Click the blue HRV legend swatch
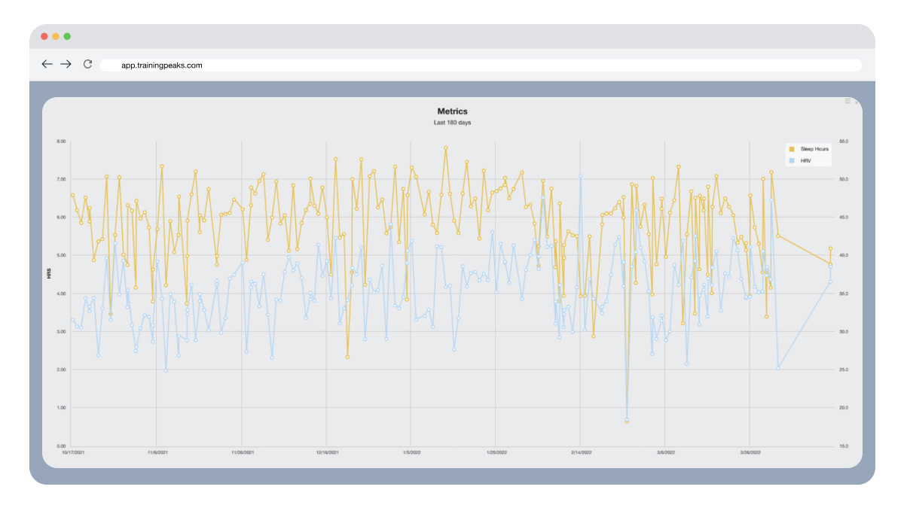 click(791, 160)
